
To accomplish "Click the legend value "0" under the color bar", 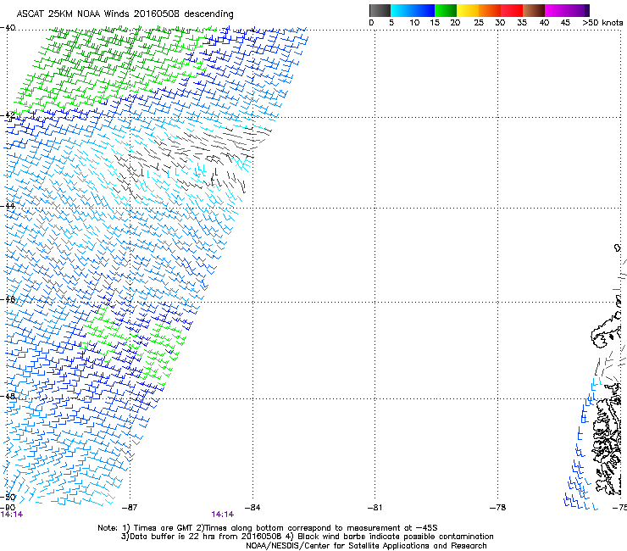I will 371,23.
